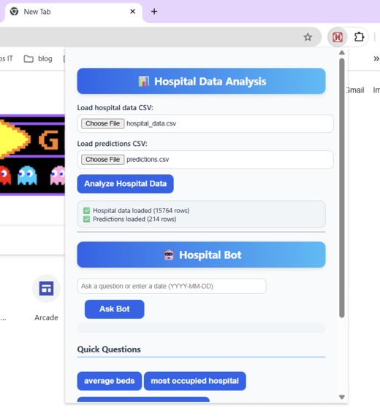Click the Ask Bot button
Image resolution: width=380 pixels, height=418 pixels.
[114, 309]
